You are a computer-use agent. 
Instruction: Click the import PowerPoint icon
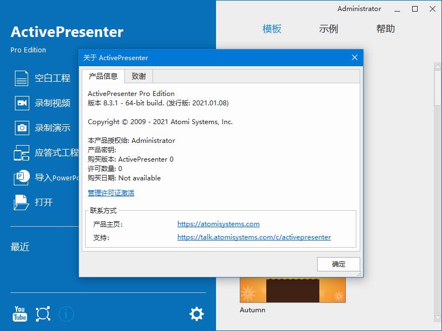click(22, 178)
